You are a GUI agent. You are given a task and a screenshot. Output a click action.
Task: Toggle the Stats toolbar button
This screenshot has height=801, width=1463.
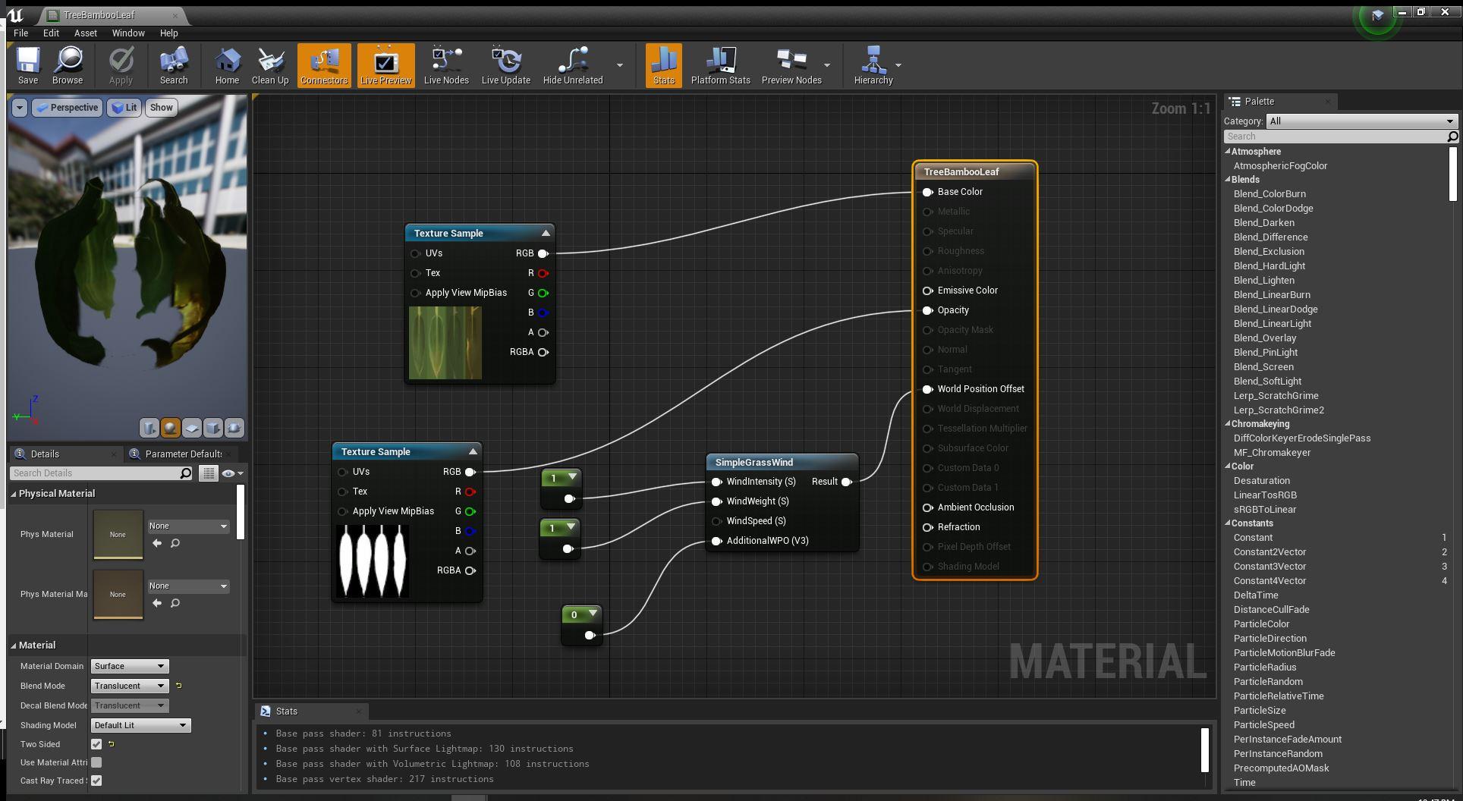(664, 65)
